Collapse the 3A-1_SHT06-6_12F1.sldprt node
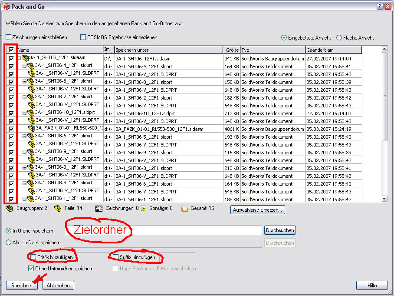Image resolution: width=394 pixels, height=296 pixels. [24, 183]
